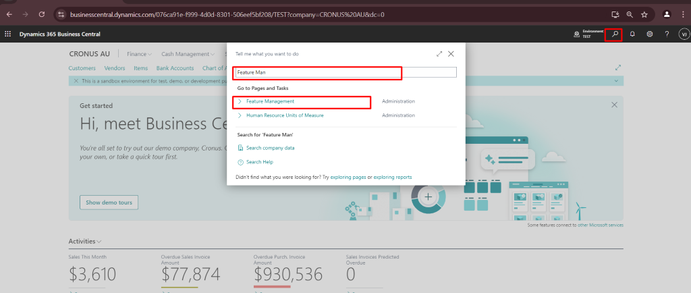Reload the browser page
Screen dimensions: 691x293
42,14
